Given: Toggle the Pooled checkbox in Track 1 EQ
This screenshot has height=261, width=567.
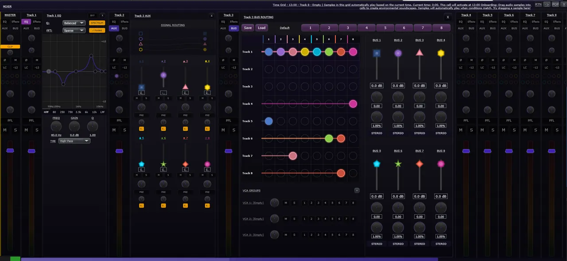Looking at the screenshot, I should pos(97,30).
